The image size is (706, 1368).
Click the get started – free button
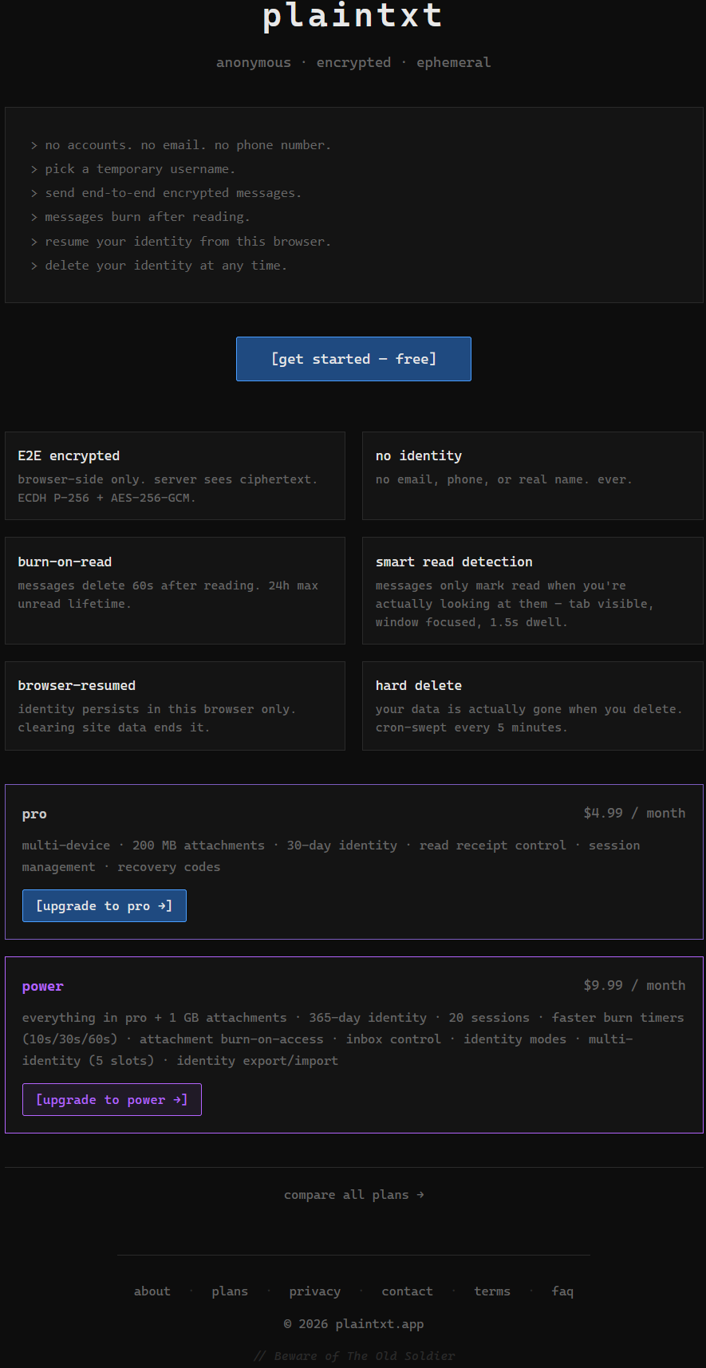(x=353, y=359)
